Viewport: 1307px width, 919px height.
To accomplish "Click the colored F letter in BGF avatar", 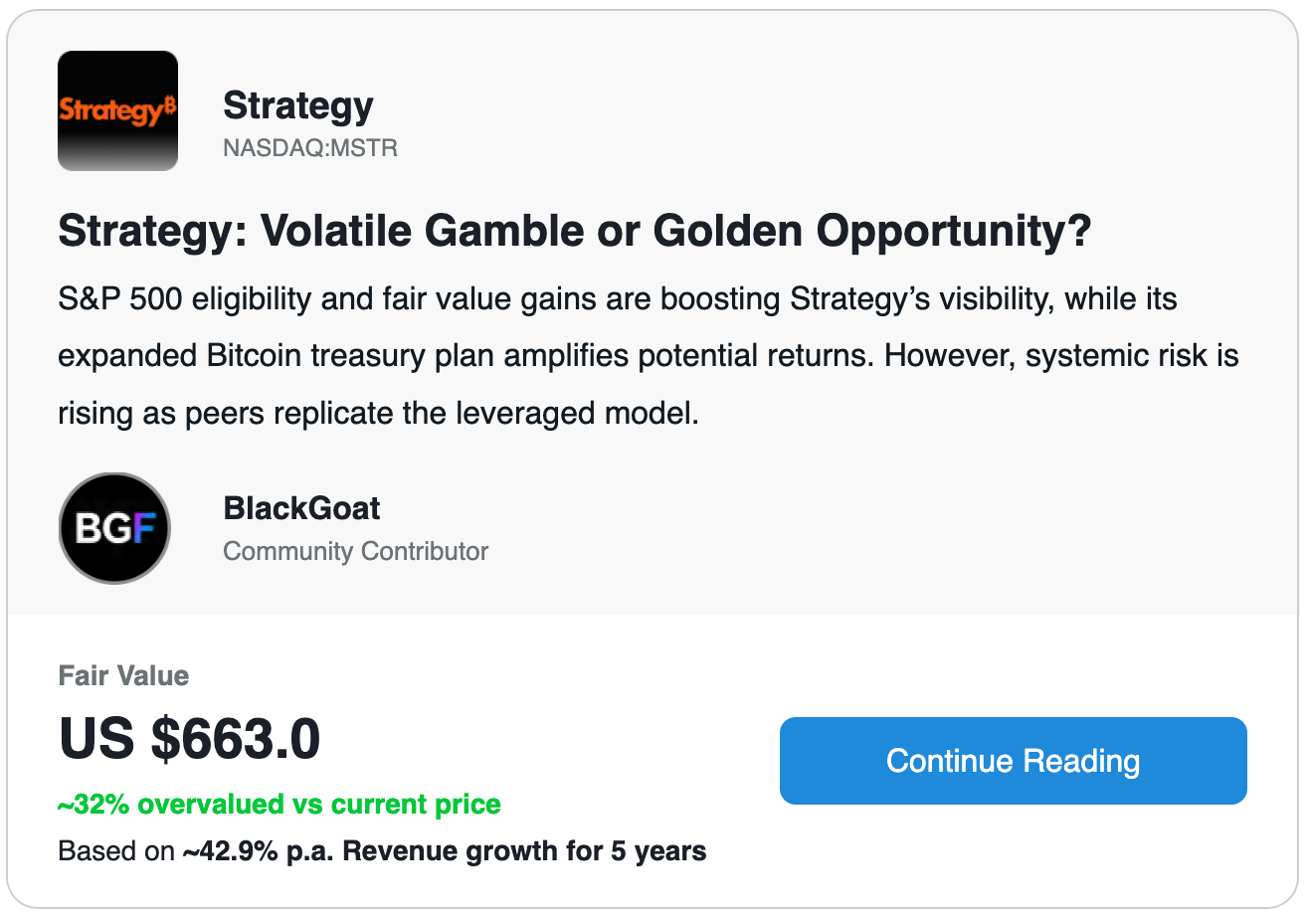I will click(x=145, y=529).
